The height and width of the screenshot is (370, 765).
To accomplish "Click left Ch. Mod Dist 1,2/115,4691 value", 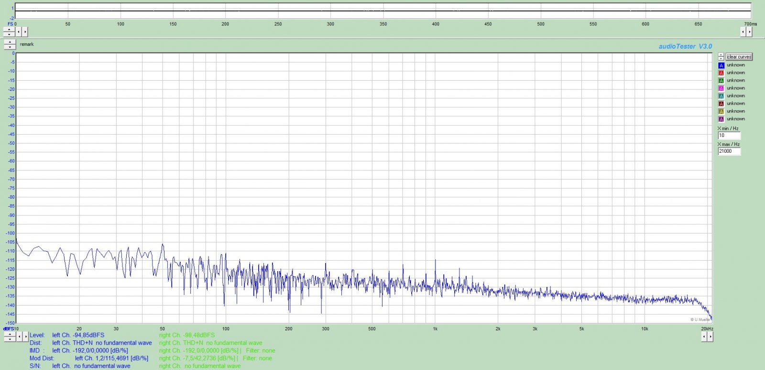I will tap(111, 358).
